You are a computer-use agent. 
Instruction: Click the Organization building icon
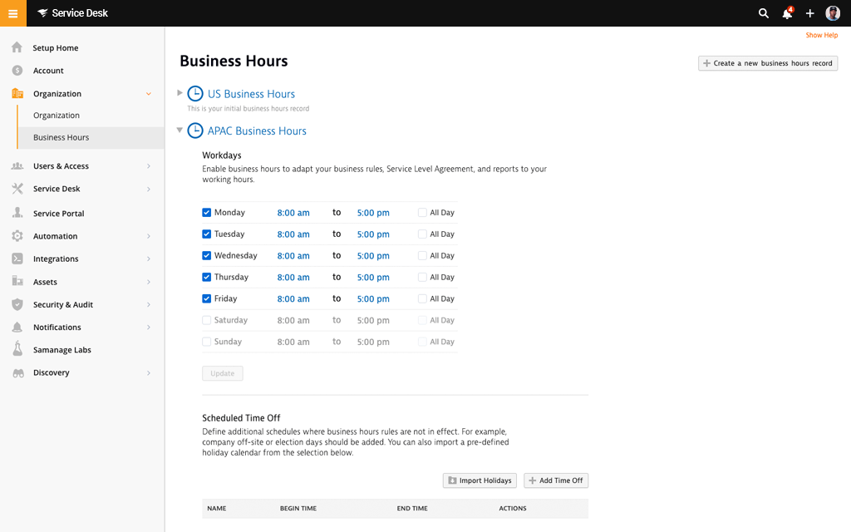click(17, 93)
